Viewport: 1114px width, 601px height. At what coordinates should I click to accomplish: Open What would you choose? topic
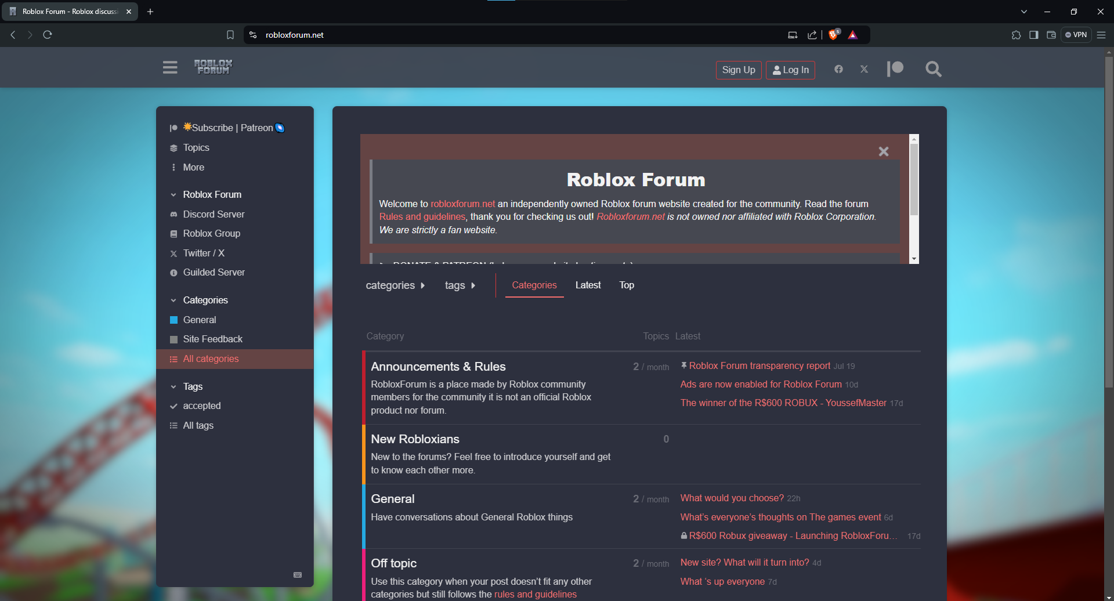[732, 498]
